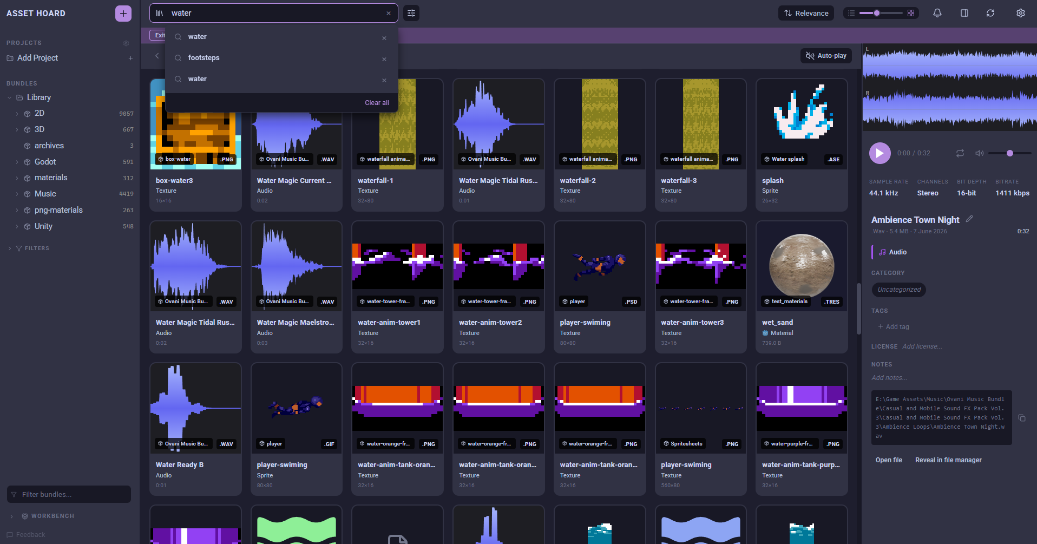This screenshot has height=544, width=1037.
Task: Expand the 2D bundle
Action: [x=17, y=114]
